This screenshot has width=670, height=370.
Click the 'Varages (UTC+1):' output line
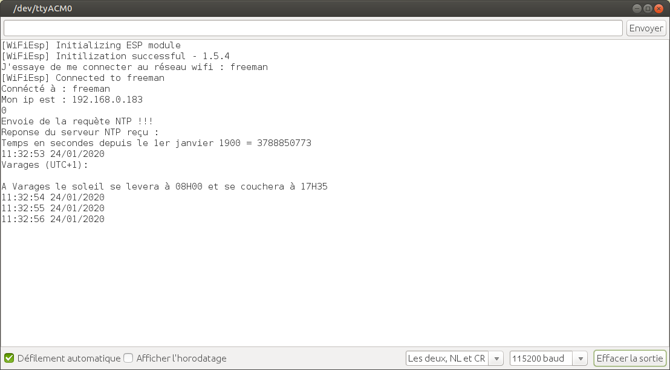(x=45, y=165)
